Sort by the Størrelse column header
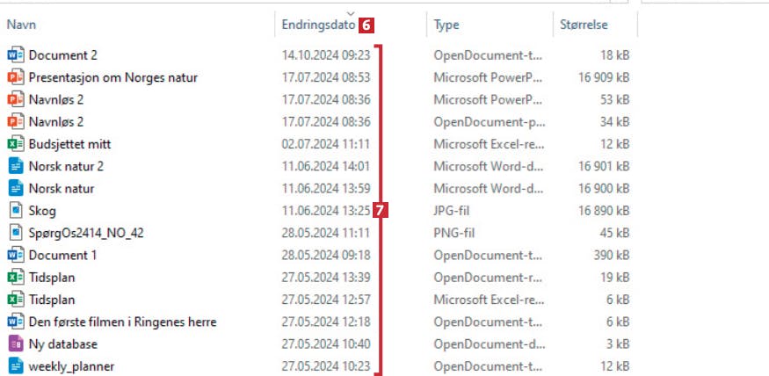 pyautogui.click(x=584, y=25)
